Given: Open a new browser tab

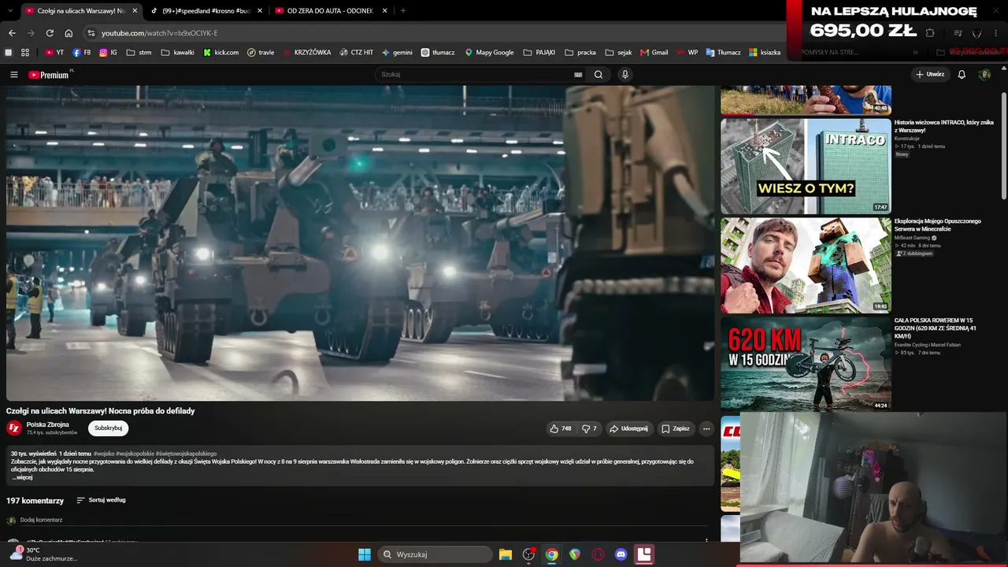Looking at the screenshot, I should 403,11.
